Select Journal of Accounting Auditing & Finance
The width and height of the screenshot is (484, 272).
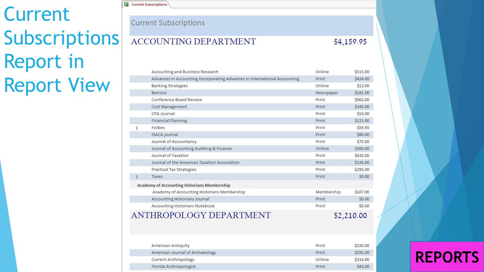pyautogui.click(x=192, y=148)
